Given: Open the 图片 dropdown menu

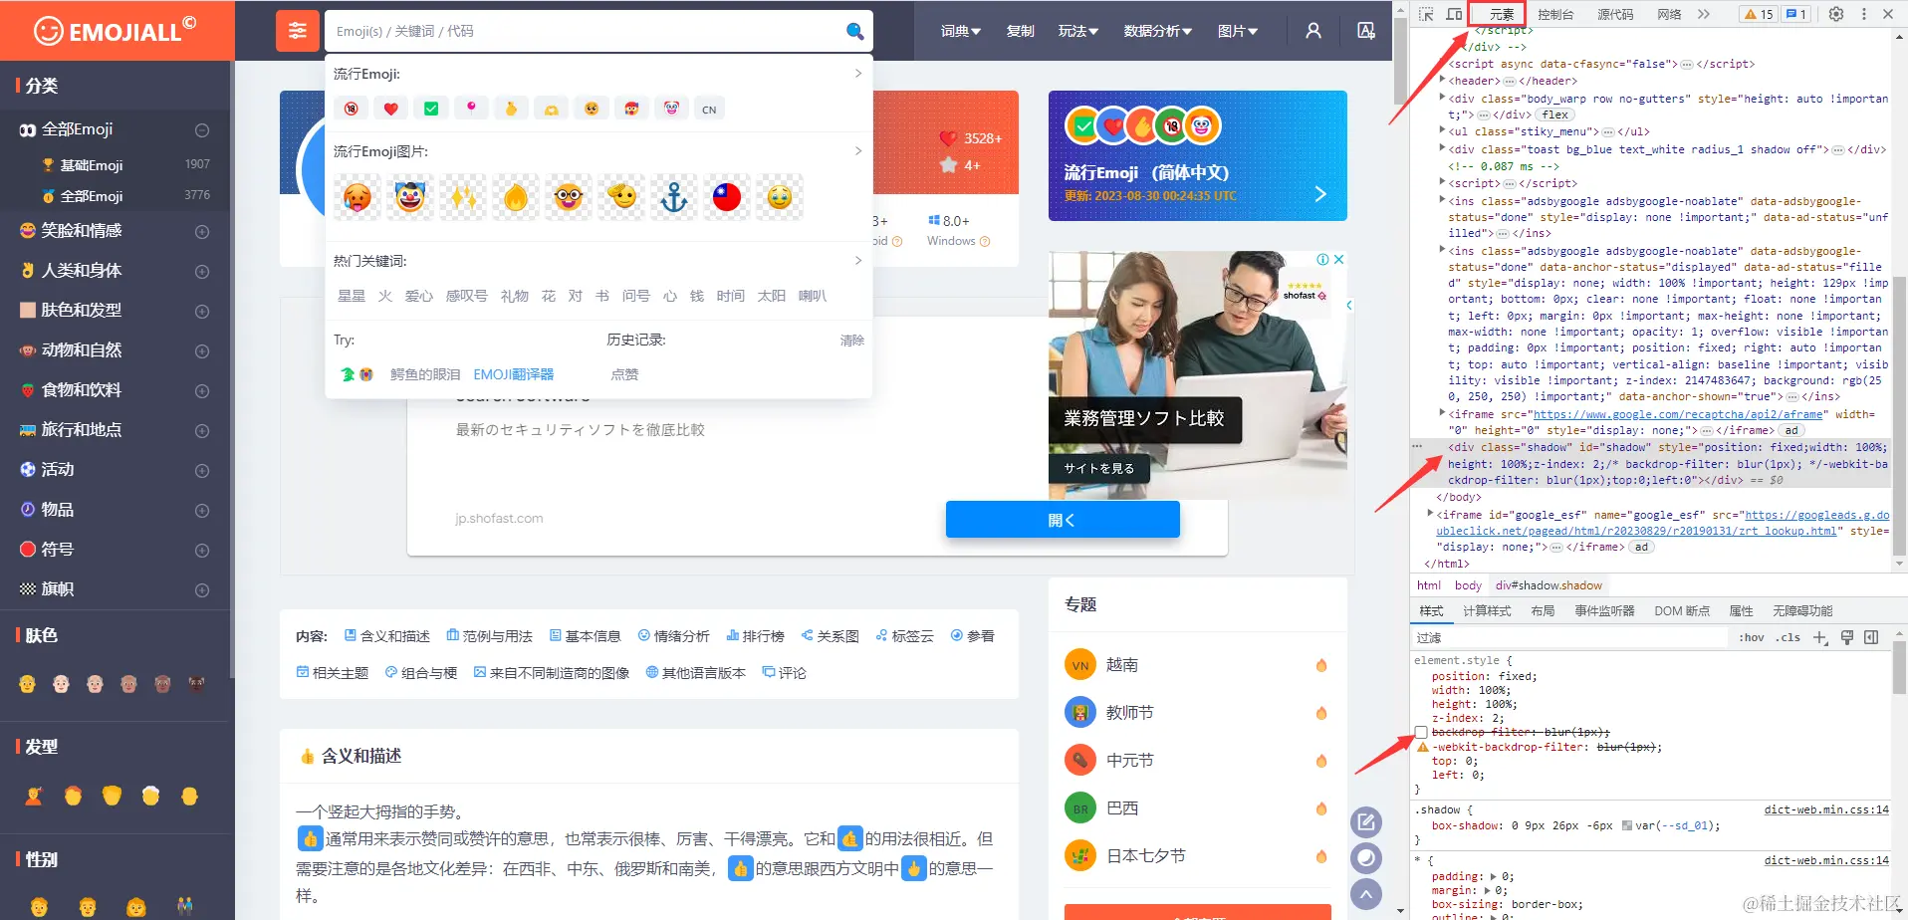Looking at the screenshot, I should [x=1238, y=31].
